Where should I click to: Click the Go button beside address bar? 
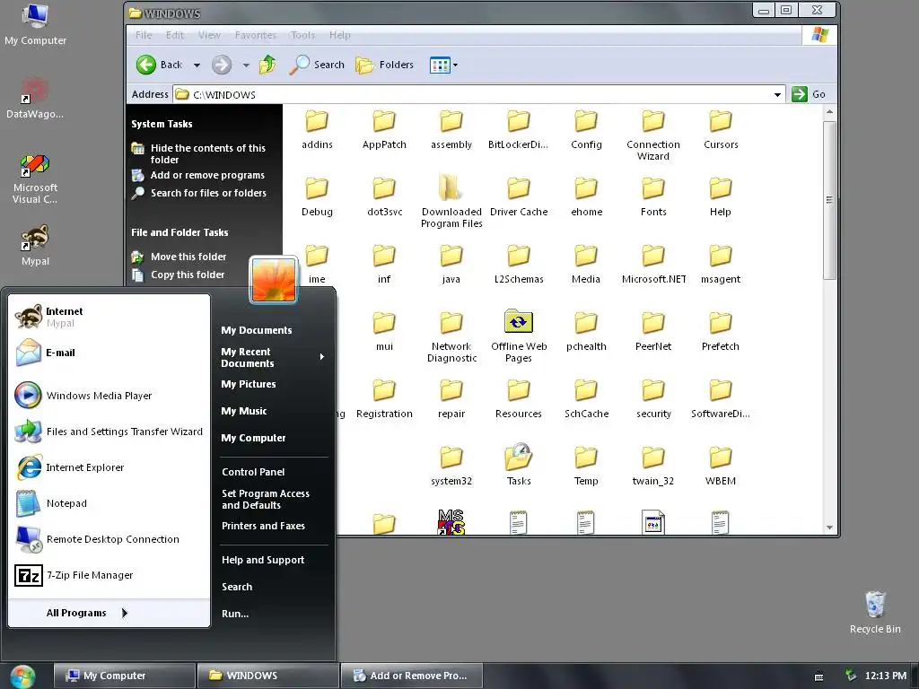click(809, 94)
